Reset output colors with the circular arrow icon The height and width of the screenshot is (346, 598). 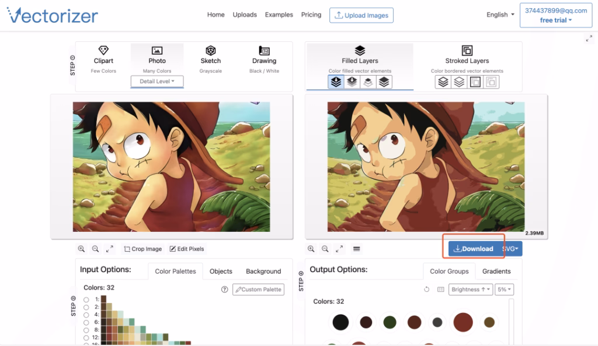point(427,289)
